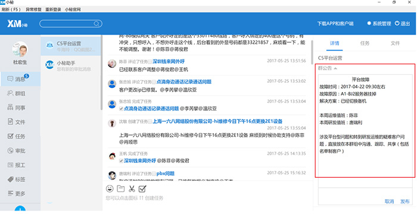Open 上海一六八网络股份有限公司 task link
417x220 pixels.
[x=217, y=121]
